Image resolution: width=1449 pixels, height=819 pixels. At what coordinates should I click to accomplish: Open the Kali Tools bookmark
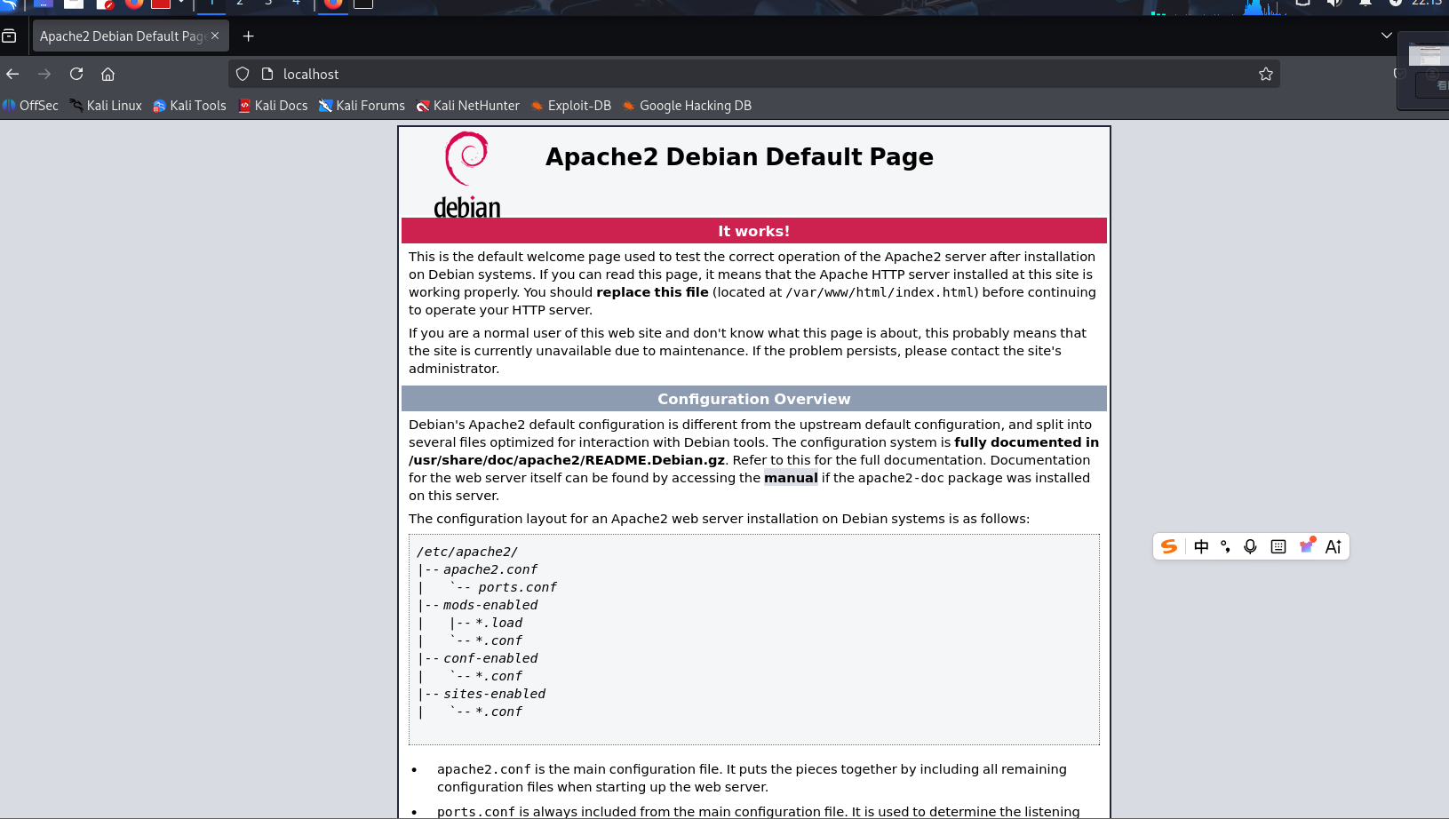click(x=189, y=106)
